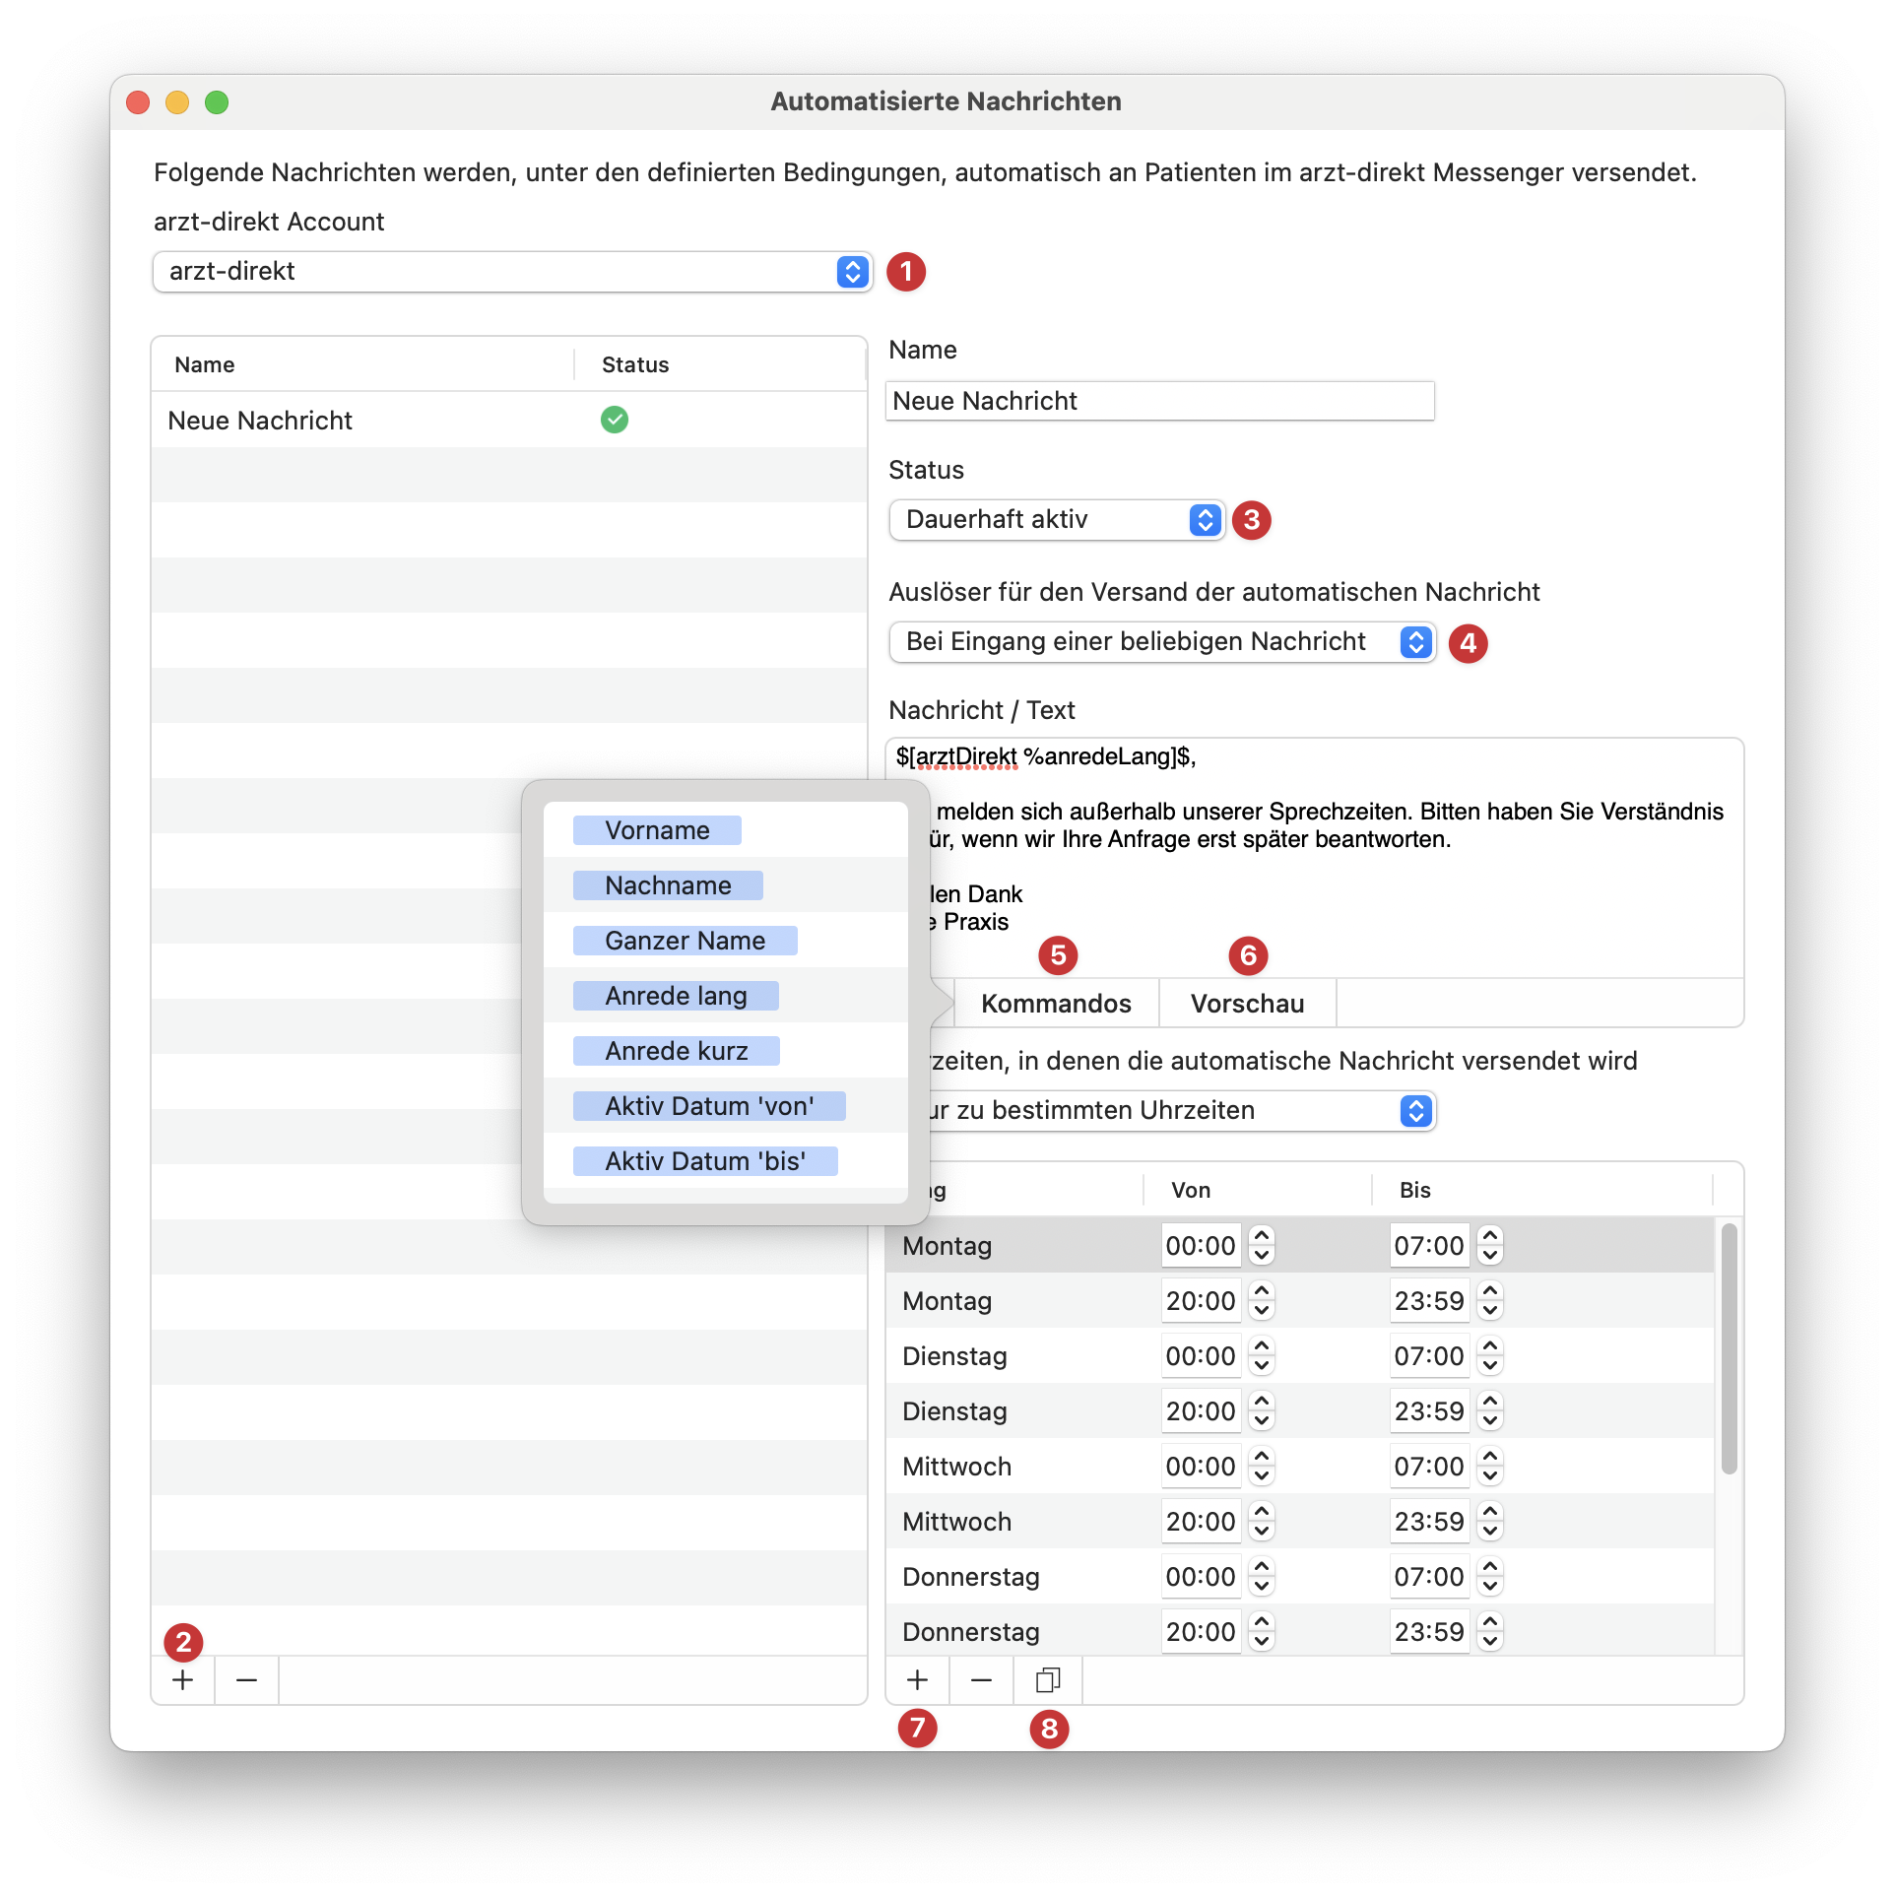Click the schedule table vertical scrollbar
The height and width of the screenshot is (1897, 1895).
[x=1729, y=1348]
